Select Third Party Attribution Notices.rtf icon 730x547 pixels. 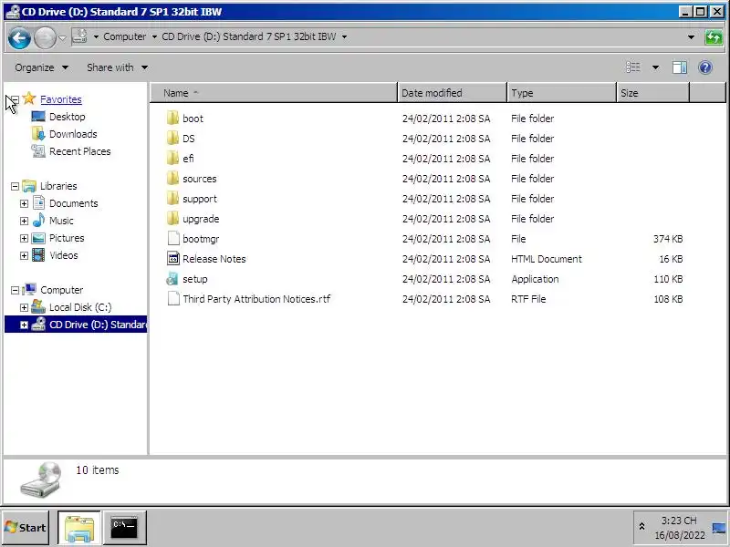[173, 299]
